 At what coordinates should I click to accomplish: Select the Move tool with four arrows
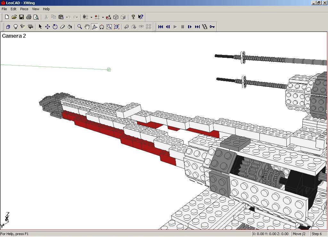click(x=47, y=27)
